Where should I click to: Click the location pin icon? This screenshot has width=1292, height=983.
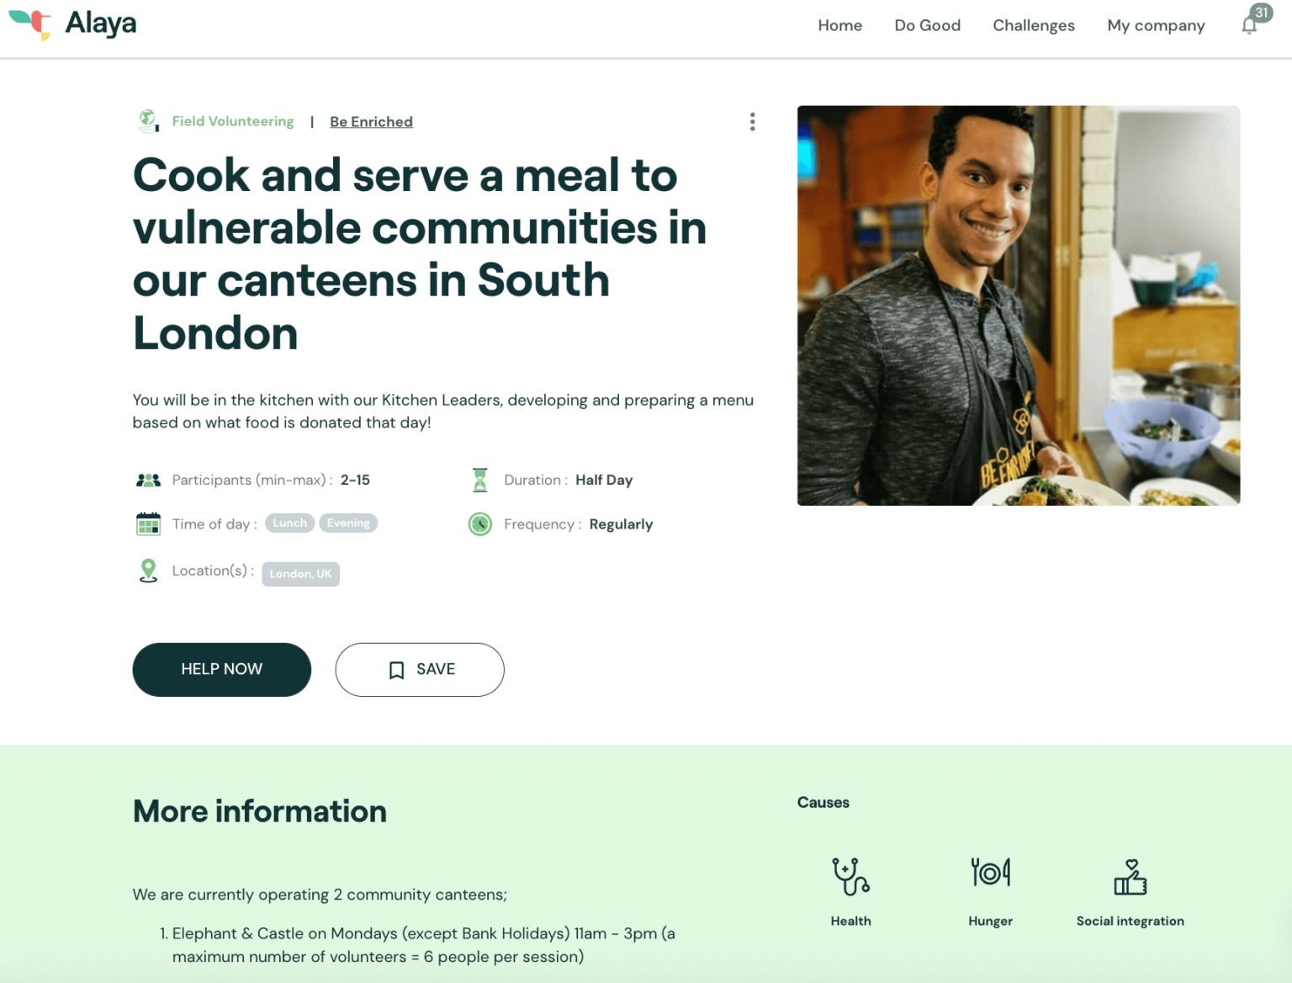148,571
